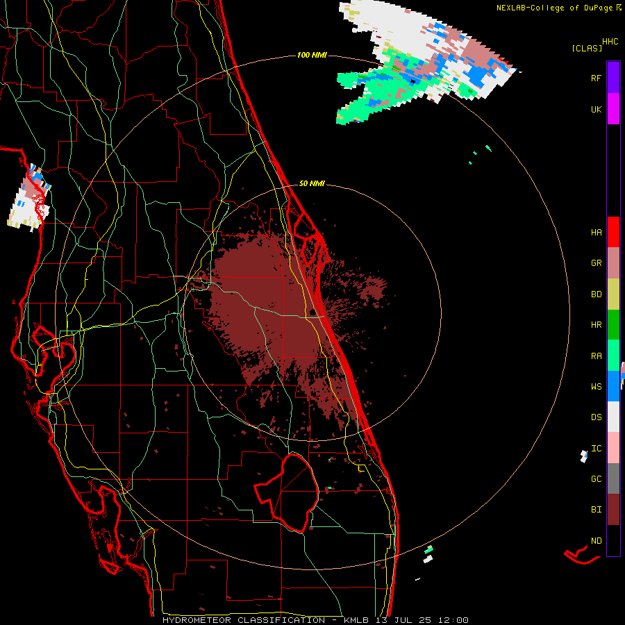The width and height of the screenshot is (625, 625).
Task: Click the '50 NMI' range ring label
Action: tap(312, 183)
